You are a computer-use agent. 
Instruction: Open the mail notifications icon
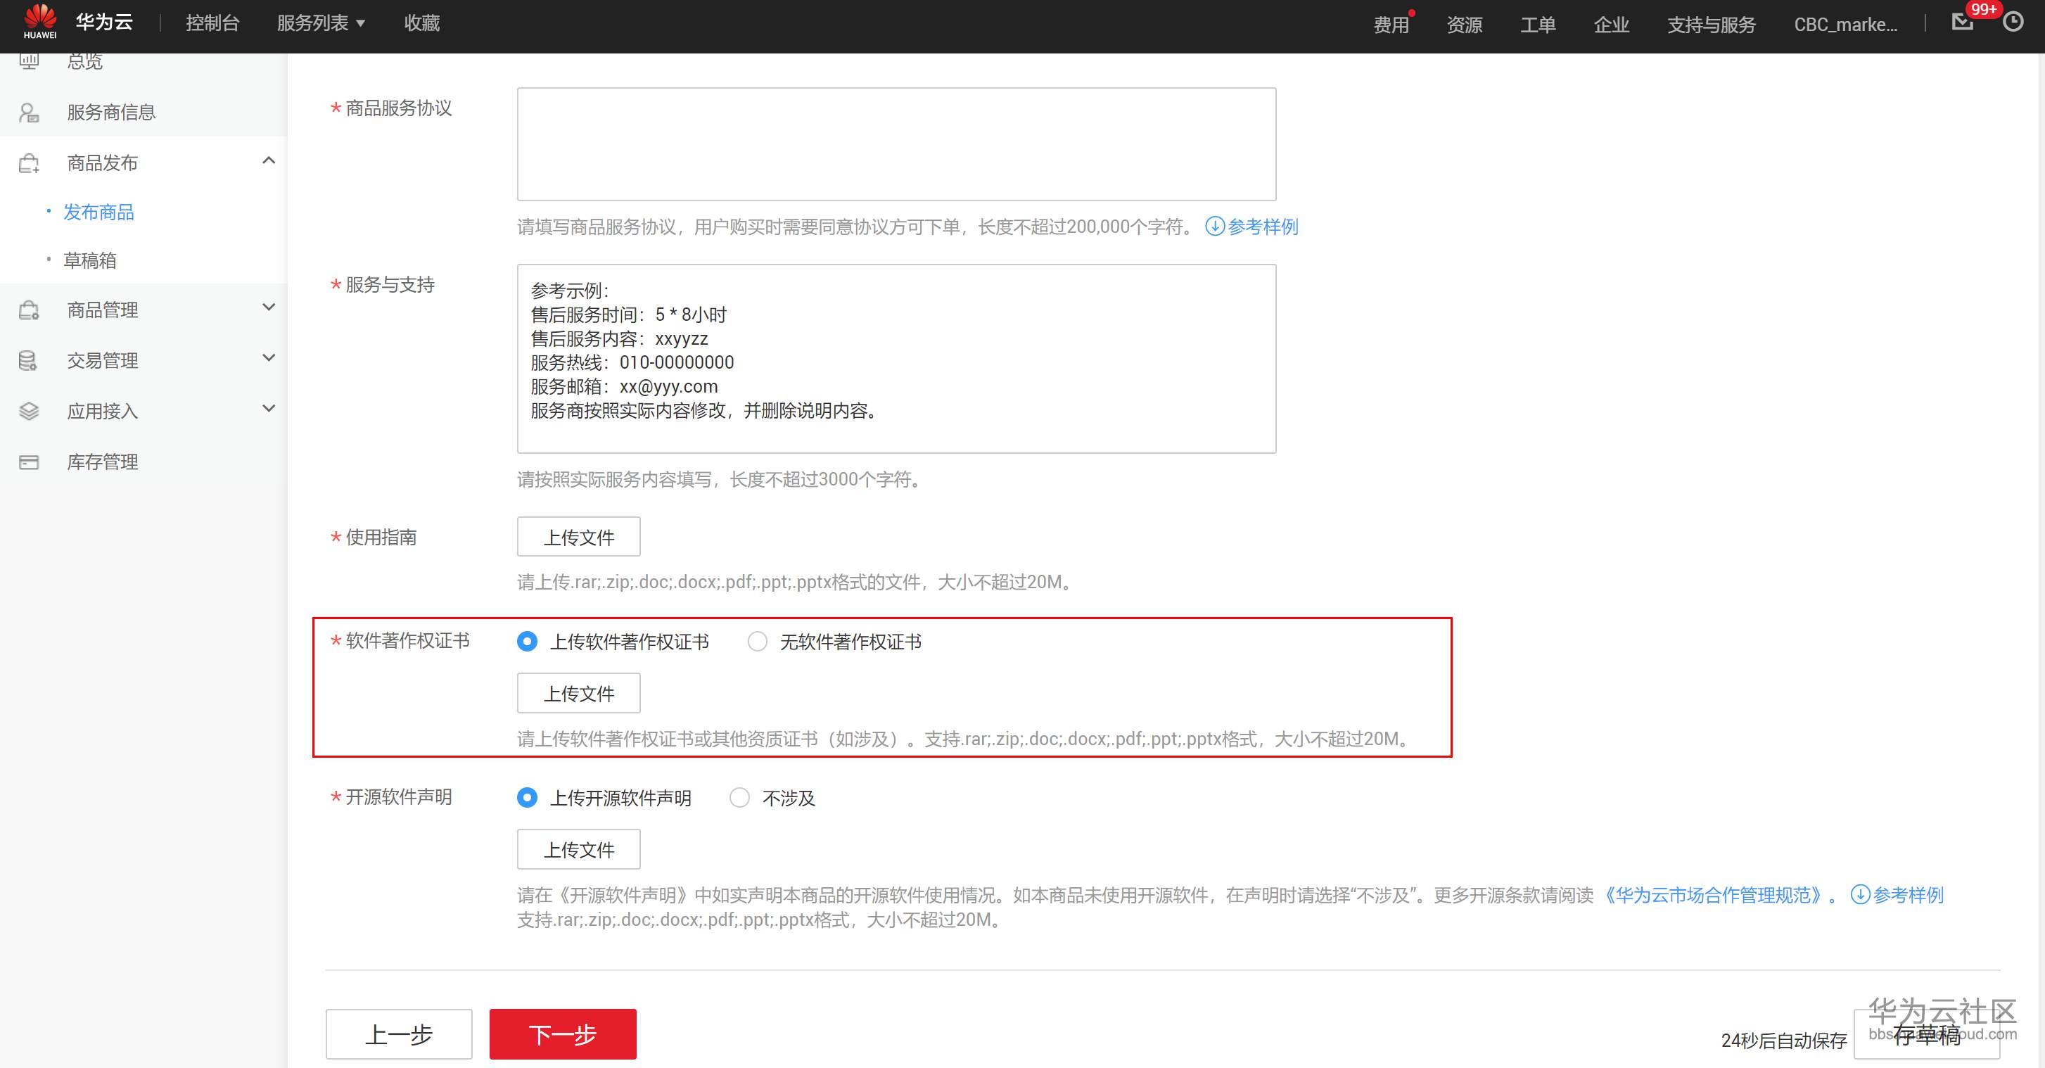[1962, 21]
